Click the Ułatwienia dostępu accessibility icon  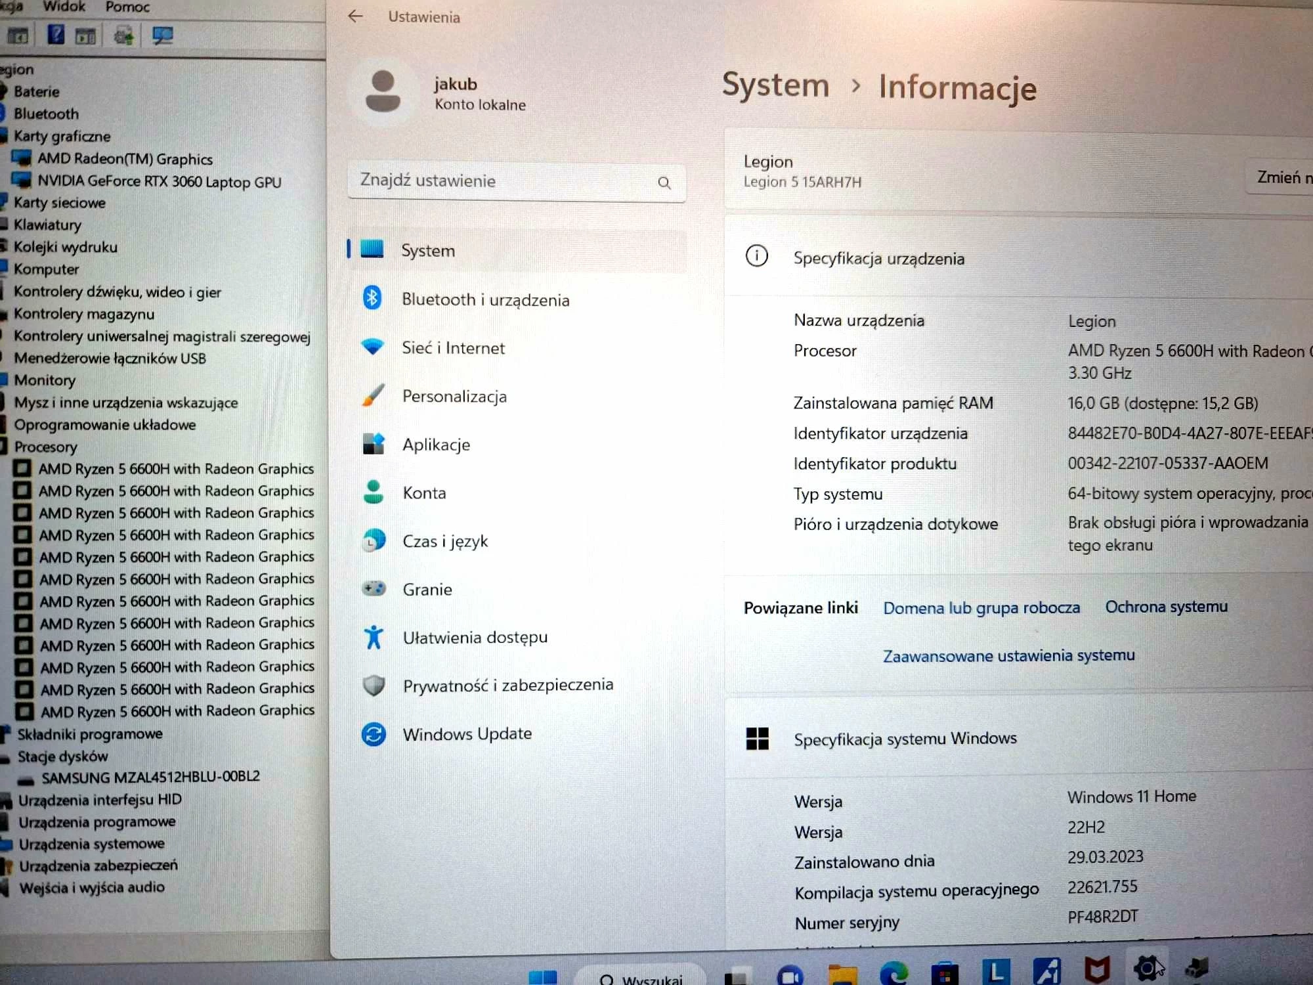tap(374, 637)
